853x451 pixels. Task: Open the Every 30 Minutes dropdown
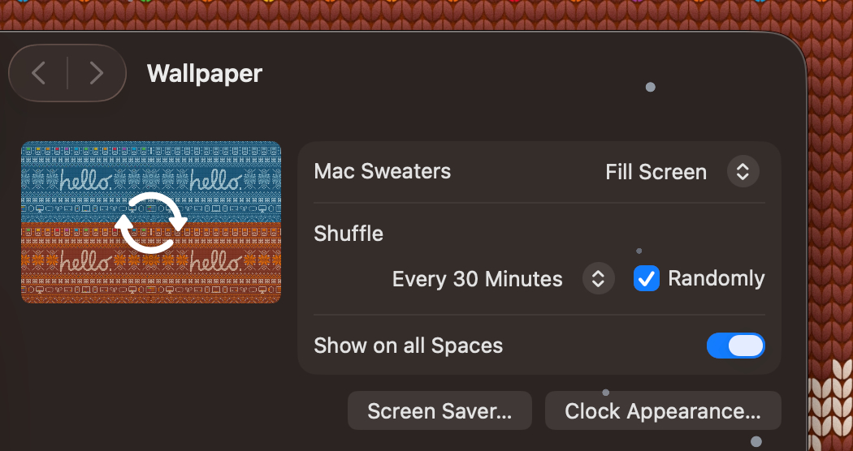(x=478, y=280)
